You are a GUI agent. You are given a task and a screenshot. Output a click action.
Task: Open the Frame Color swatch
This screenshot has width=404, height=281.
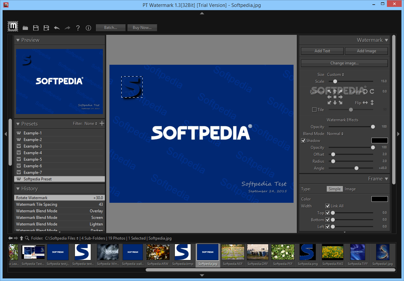[380, 199]
